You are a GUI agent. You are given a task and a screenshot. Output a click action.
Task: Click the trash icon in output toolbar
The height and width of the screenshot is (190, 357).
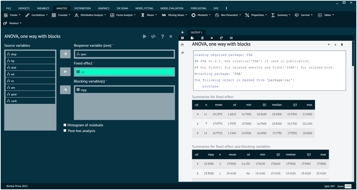point(202,38)
